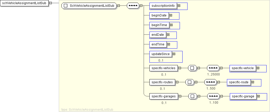Click the specific-garages element box
Viewport: 270px width, 112px height.
[163, 96]
